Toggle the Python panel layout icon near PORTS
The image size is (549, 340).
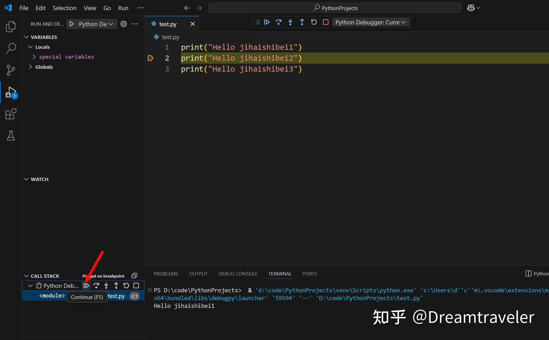point(529,273)
